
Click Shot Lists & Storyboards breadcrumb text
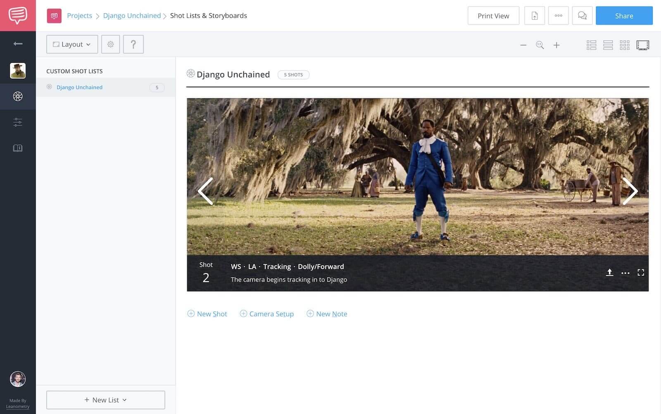tap(209, 16)
